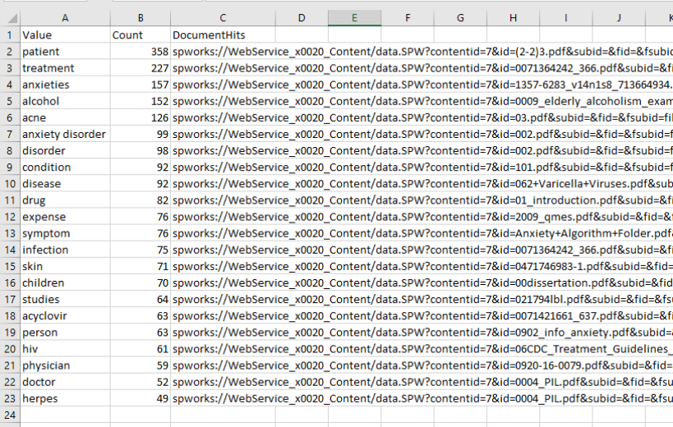Viewport: 673px width, 427px height.
Task: Click the 'Count' header cell
Action: tap(141, 34)
